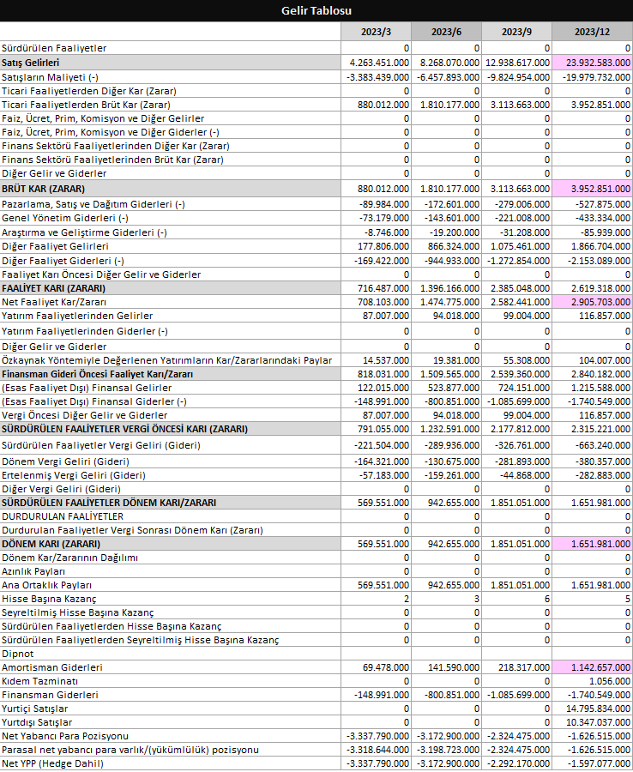This screenshot has height=772, width=633.
Task: Select cell value -282.883.000
Action: (592, 475)
